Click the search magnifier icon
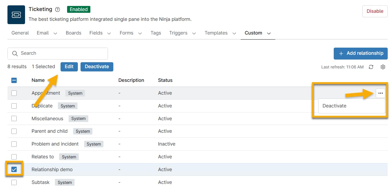The width and height of the screenshot is (391, 189). click(x=15, y=53)
